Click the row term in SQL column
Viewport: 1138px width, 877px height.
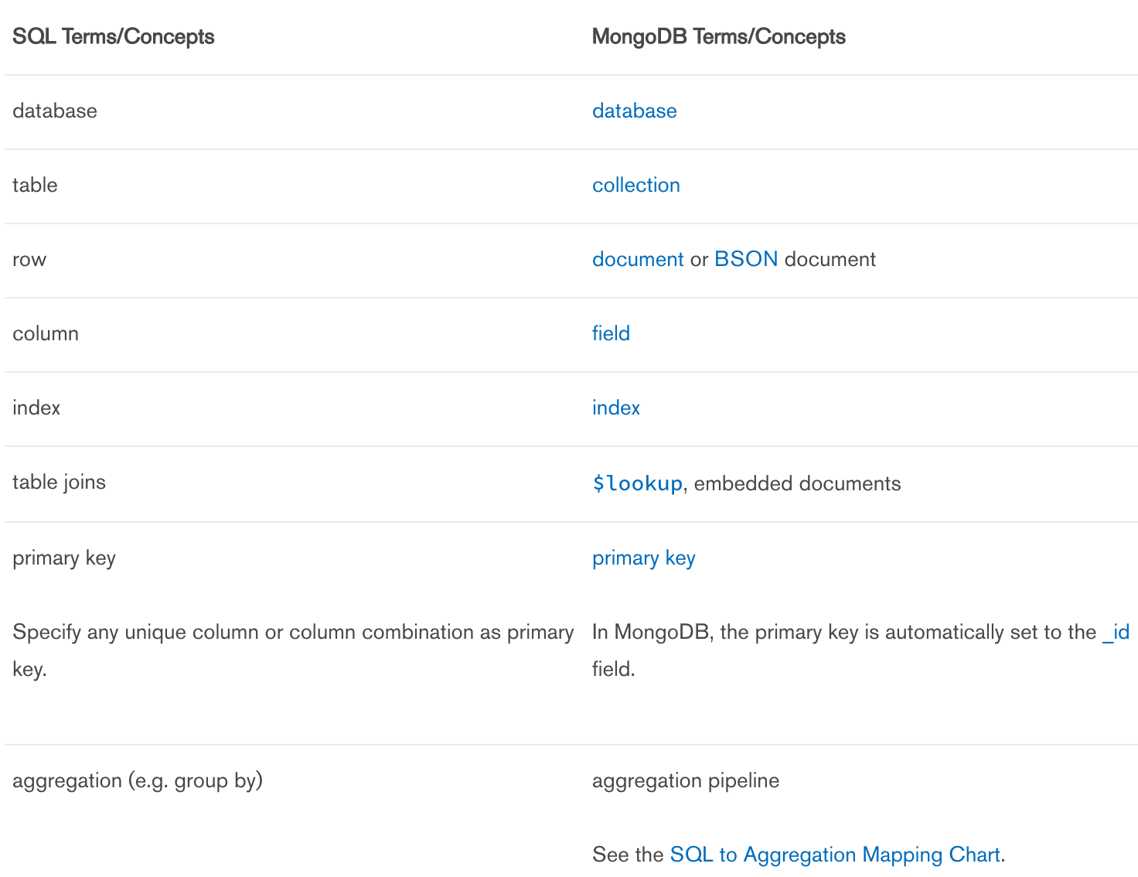pyautogui.click(x=29, y=259)
